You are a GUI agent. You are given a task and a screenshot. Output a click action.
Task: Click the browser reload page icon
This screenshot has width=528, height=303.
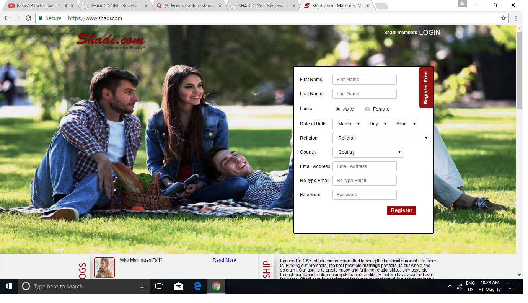pyautogui.click(x=28, y=18)
